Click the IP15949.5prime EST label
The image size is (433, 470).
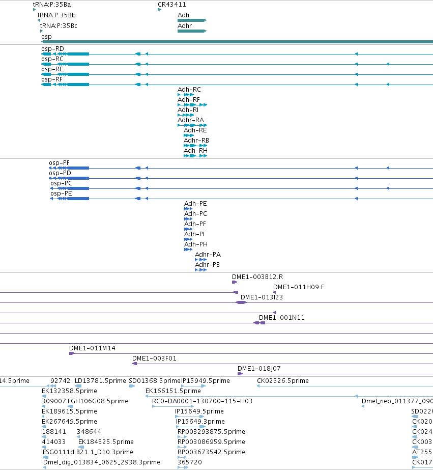(x=206, y=381)
